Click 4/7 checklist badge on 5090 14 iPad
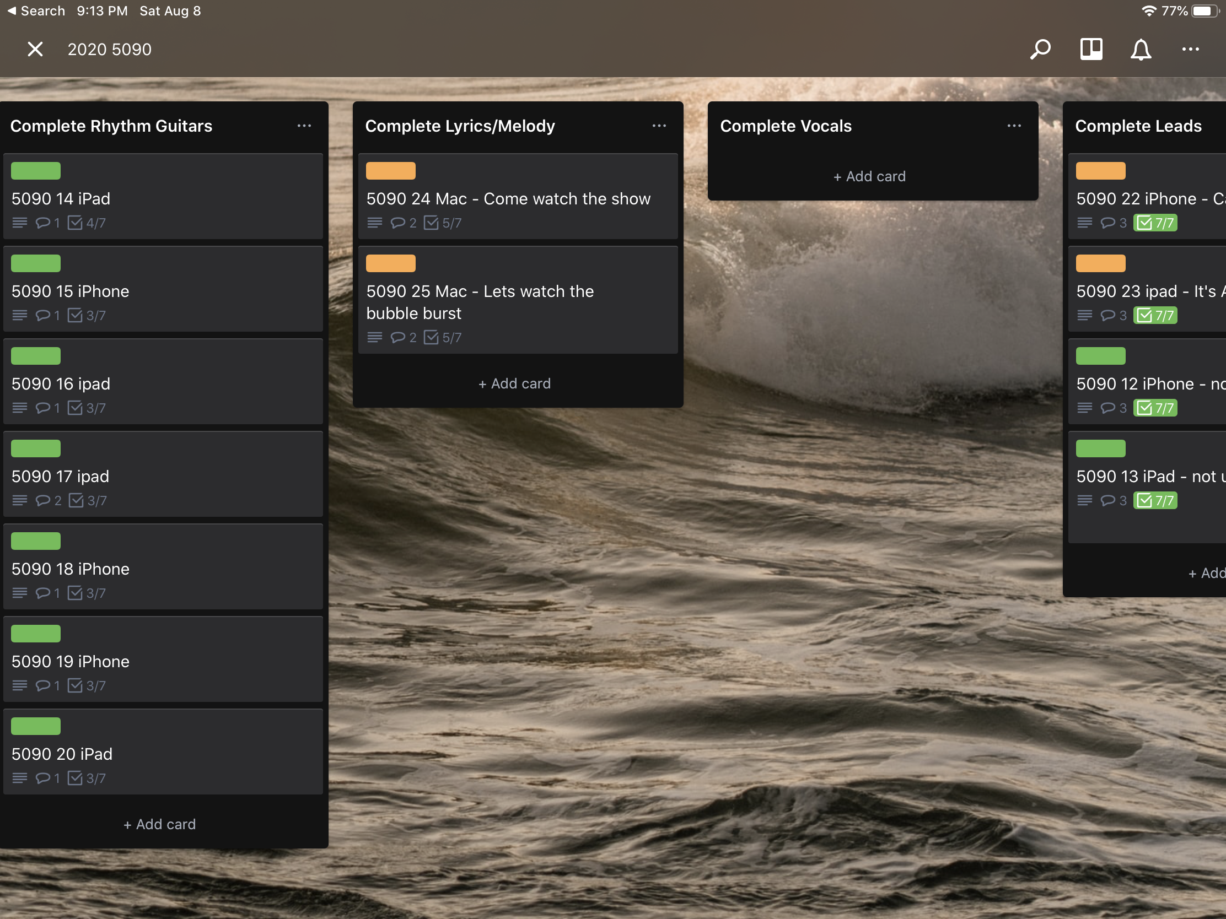This screenshot has width=1226, height=919. pyautogui.click(x=87, y=223)
